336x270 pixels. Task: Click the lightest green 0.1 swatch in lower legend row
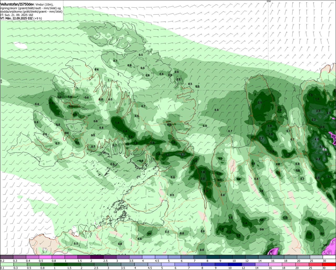[x=7, y=265]
